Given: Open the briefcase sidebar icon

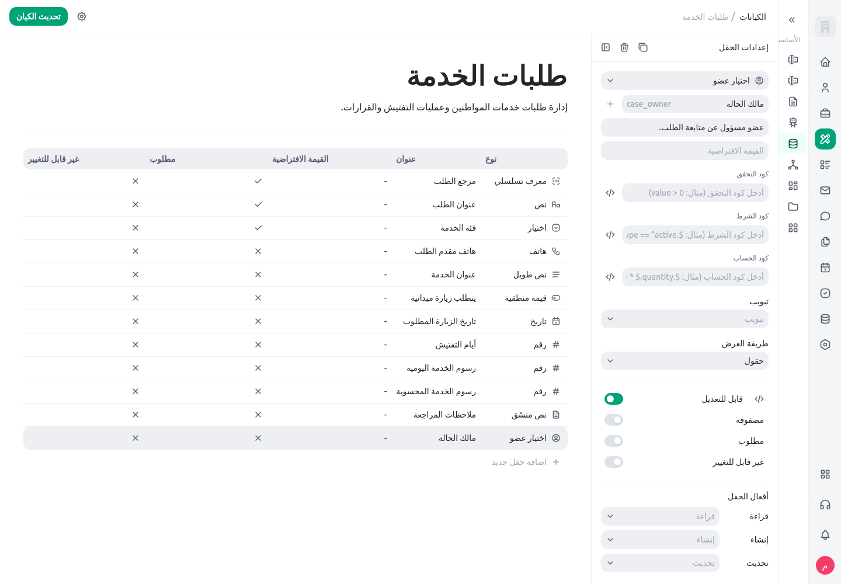Looking at the screenshot, I should [825, 113].
